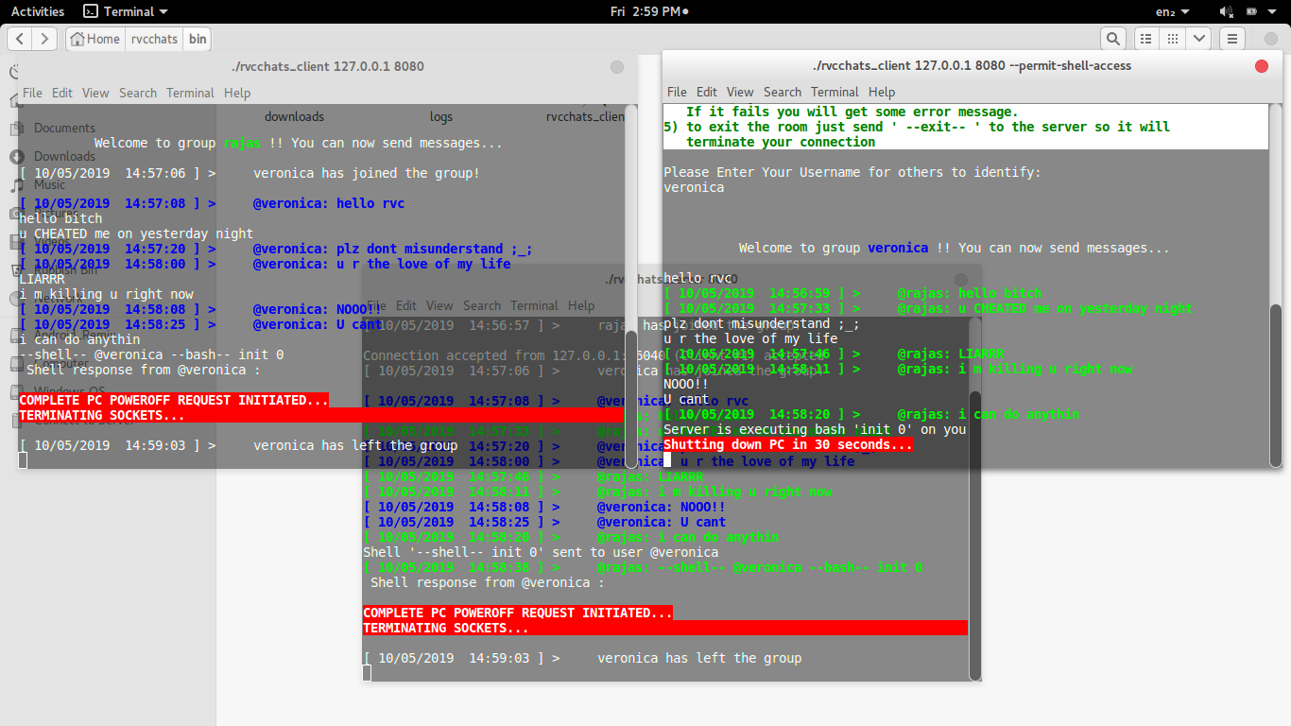Switch Files to grid view

point(1173,39)
